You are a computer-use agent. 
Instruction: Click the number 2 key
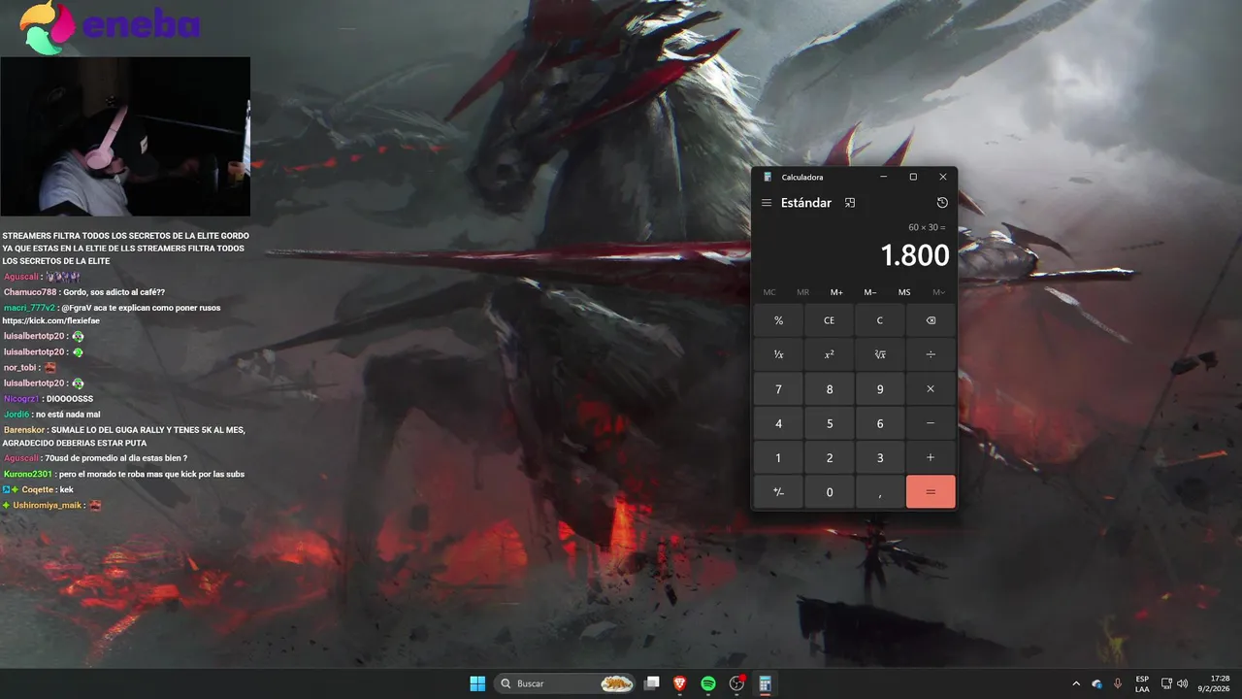829,457
